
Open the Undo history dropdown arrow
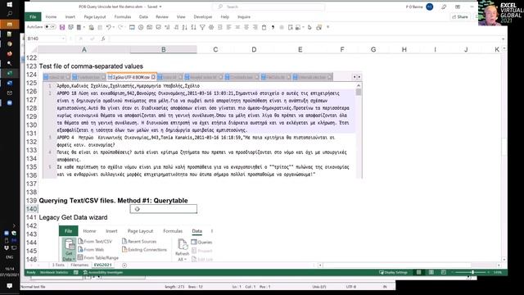(113, 27)
